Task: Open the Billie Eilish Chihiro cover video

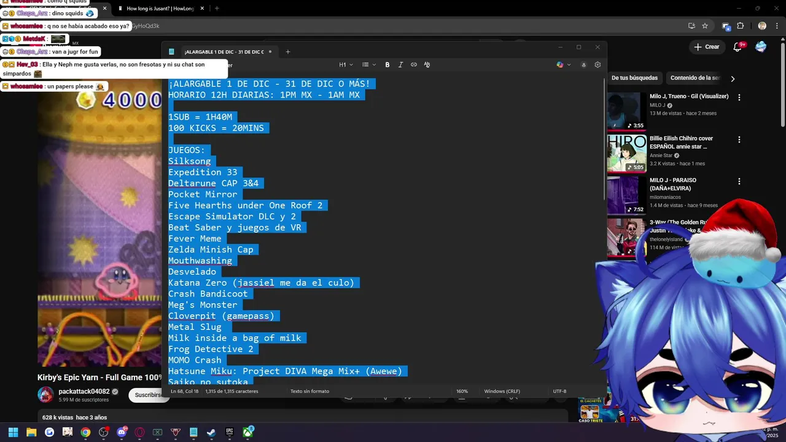Action: (x=682, y=142)
